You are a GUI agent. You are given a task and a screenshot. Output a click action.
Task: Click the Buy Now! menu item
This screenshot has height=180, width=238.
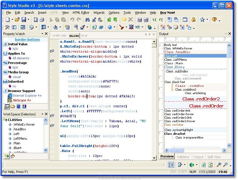click(x=168, y=13)
